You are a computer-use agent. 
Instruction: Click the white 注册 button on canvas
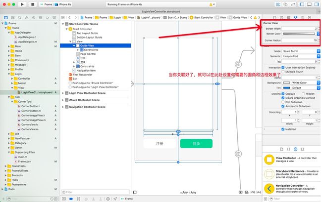coord(160,143)
